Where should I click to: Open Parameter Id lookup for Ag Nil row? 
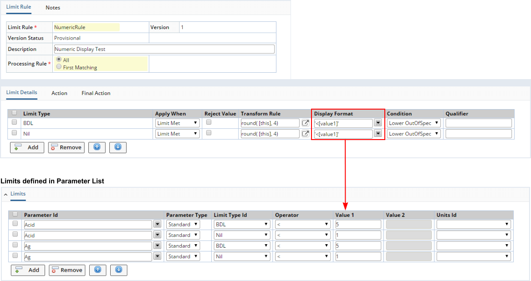click(157, 256)
